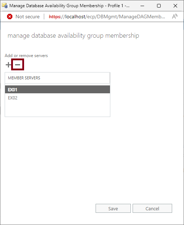184x225 pixels.
Task: Save the DAG membership changes
Action: click(x=113, y=208)
